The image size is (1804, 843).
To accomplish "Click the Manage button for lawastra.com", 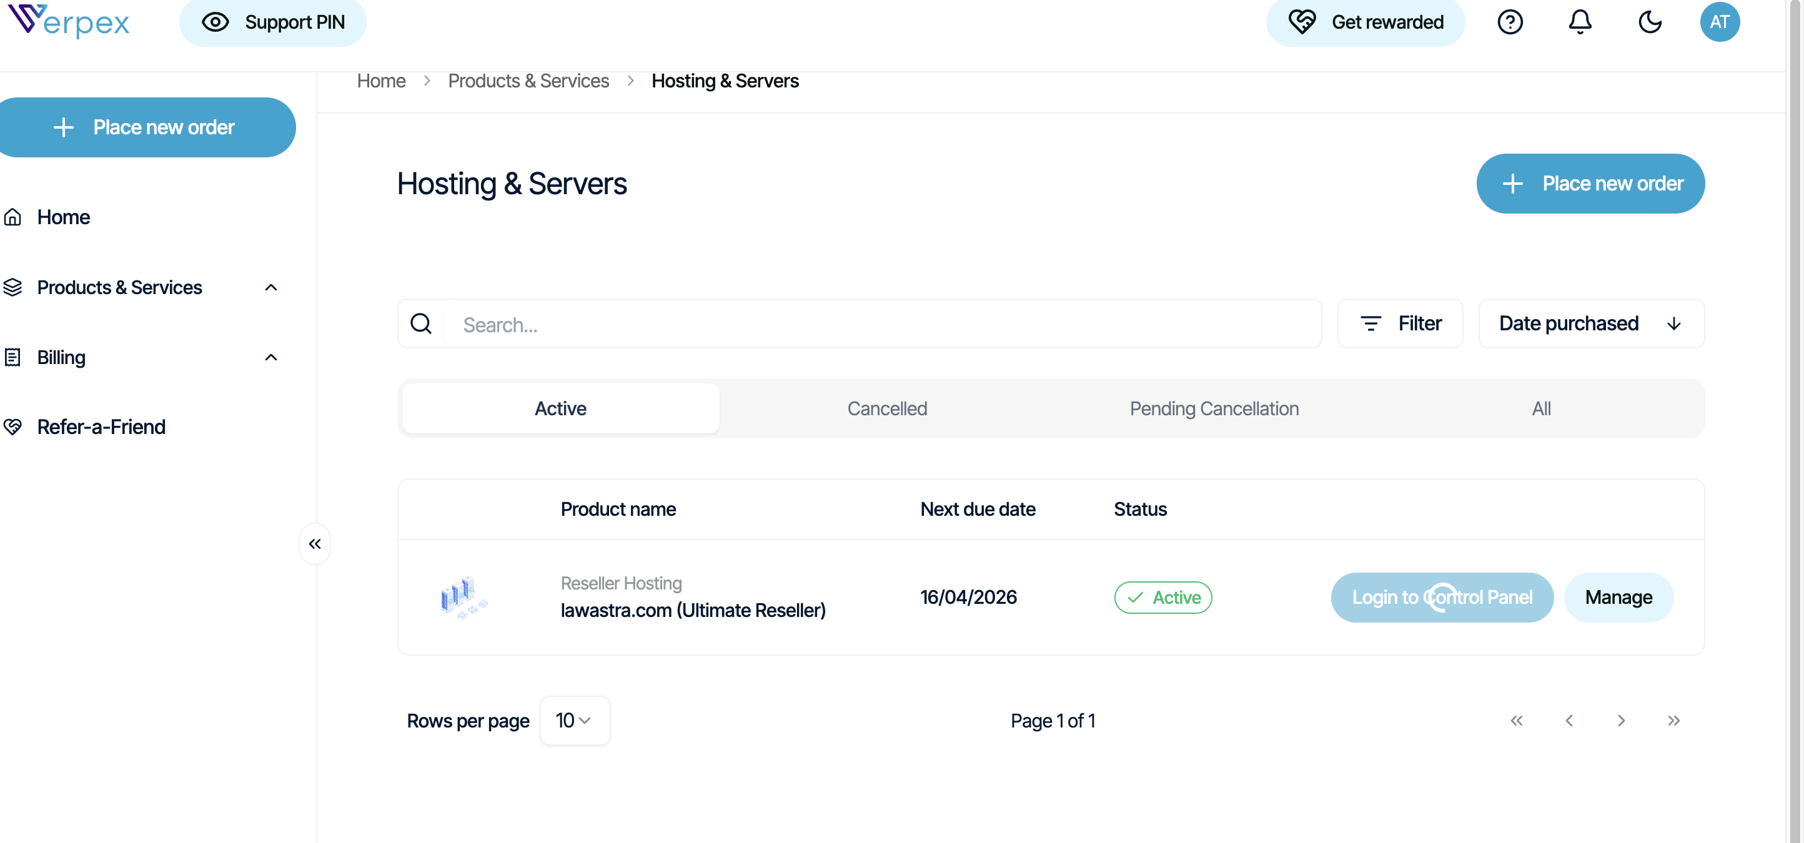I will [x=1618, y=597].
